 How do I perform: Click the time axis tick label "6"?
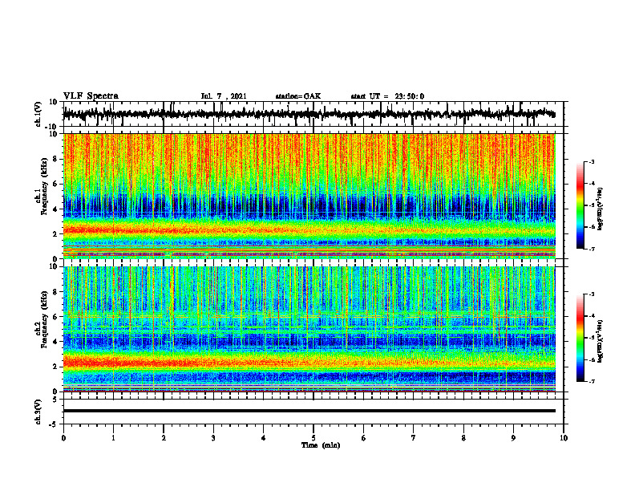point(364,438)
